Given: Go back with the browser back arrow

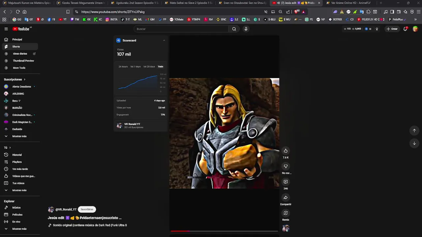Looking at the screenshot, I should coord(5,12).
